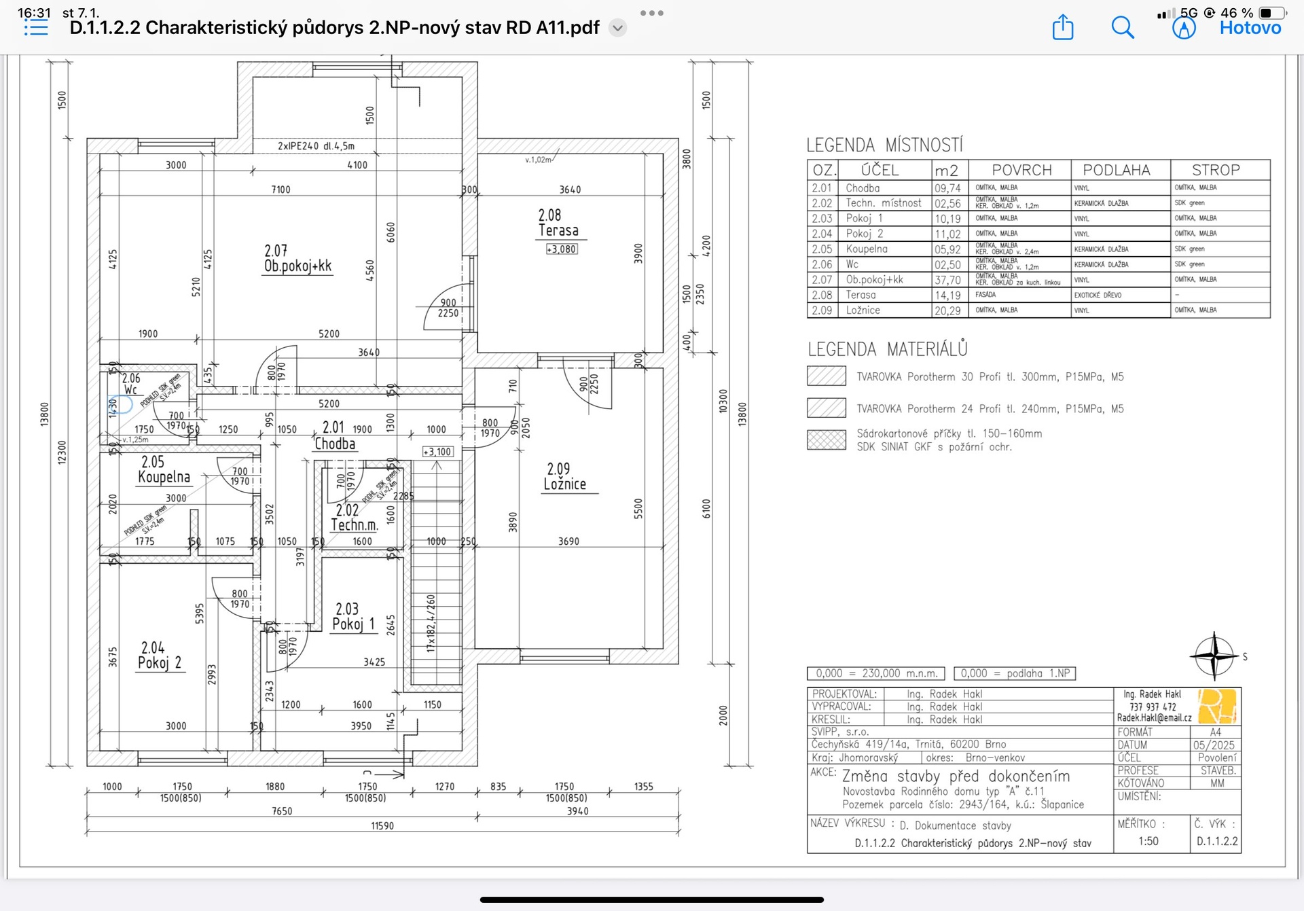Tap the three-dot multitasking control

pos(651,13)
